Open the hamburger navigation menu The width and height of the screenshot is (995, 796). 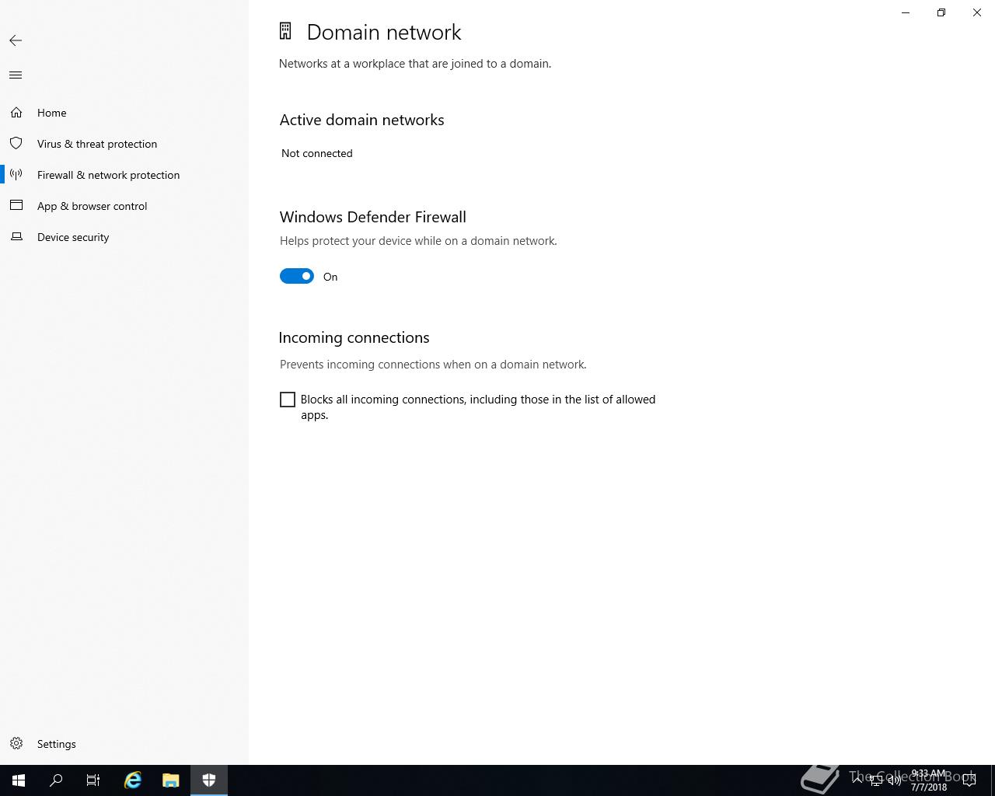tap(16, 75)
